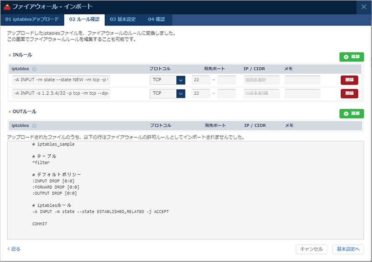Click the OUTルール section heading
Image resolution: width=372 pixels, height=262 pixels.
[25, 111]
